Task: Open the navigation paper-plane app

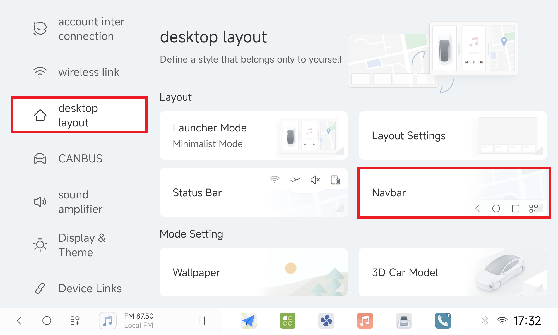Action: point(249,320)
